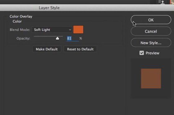Click the Color Overlay heading text

pos(21,16)
